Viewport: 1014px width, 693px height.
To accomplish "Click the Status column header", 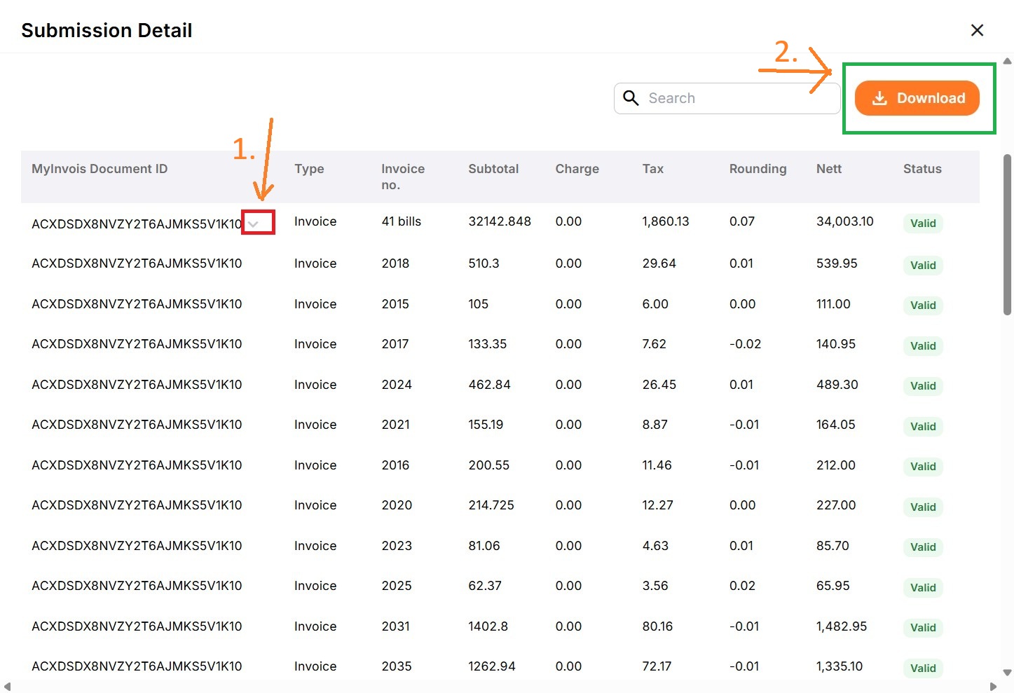I will [x=921, y=169].
